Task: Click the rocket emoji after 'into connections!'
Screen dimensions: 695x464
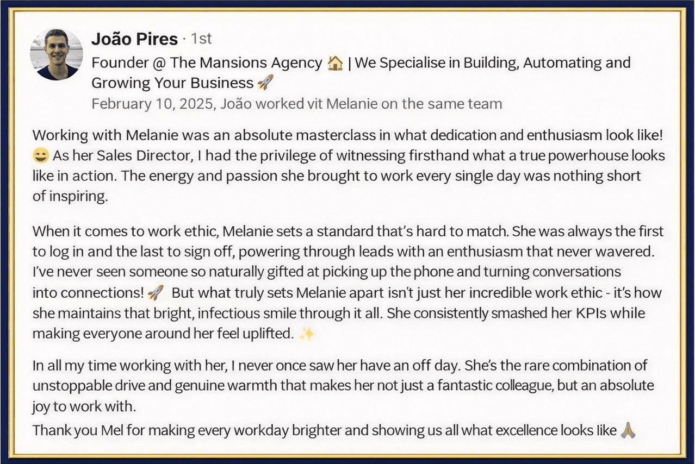Action: click(156, 293)
